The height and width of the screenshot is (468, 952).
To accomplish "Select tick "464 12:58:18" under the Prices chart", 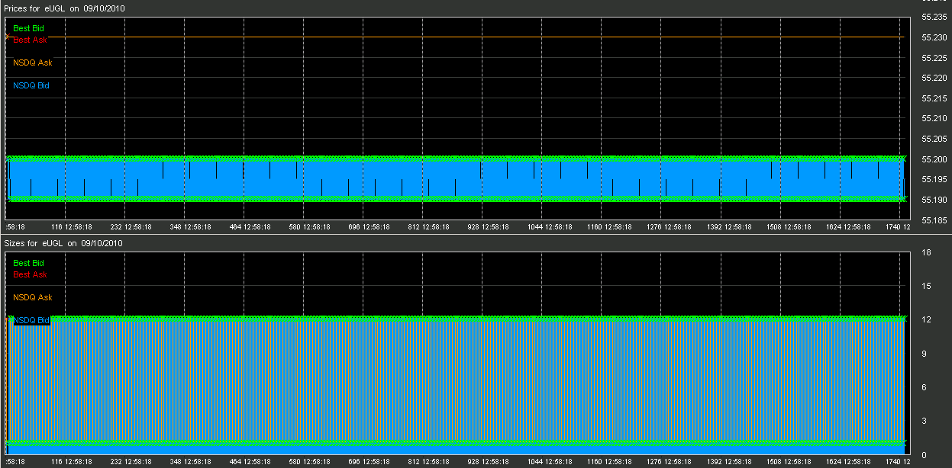I will [x=250, y=226].
